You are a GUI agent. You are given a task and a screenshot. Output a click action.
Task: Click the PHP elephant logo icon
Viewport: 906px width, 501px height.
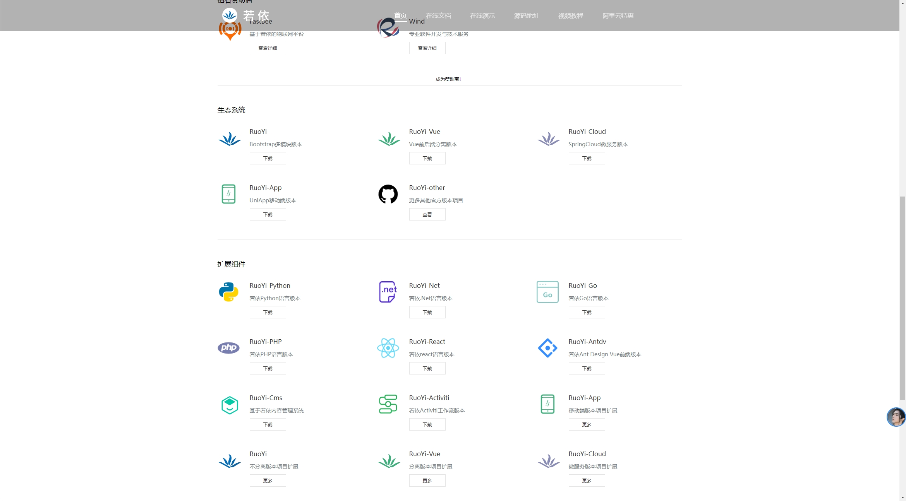click(x=228, y=348)
